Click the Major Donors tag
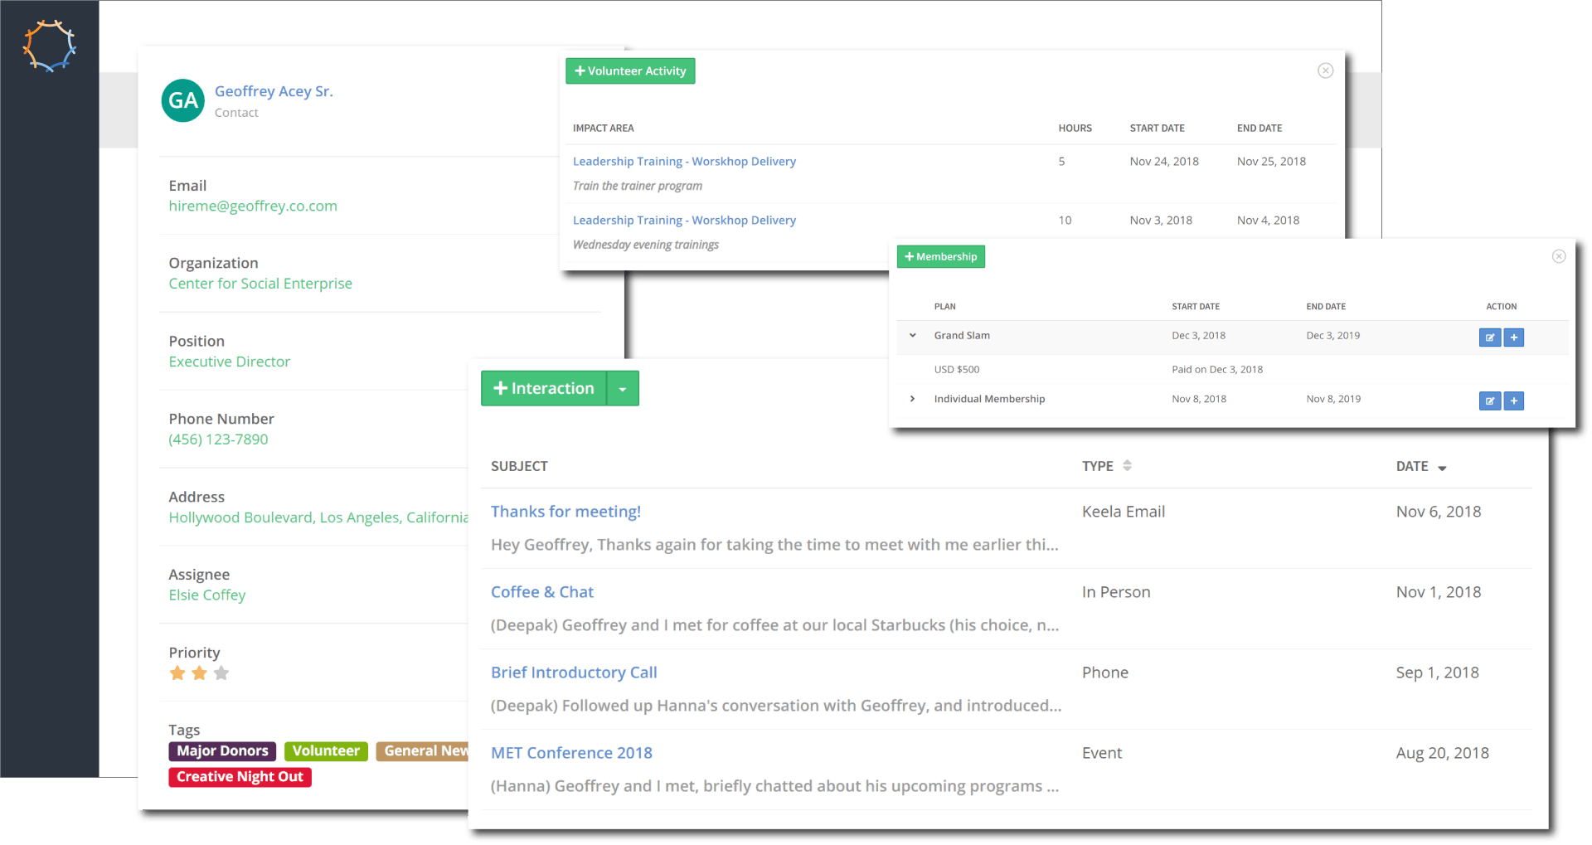 (222, 751)
